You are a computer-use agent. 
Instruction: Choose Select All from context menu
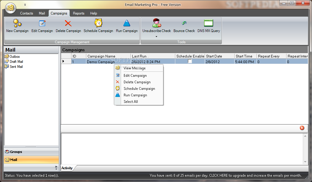click(130, 102)
